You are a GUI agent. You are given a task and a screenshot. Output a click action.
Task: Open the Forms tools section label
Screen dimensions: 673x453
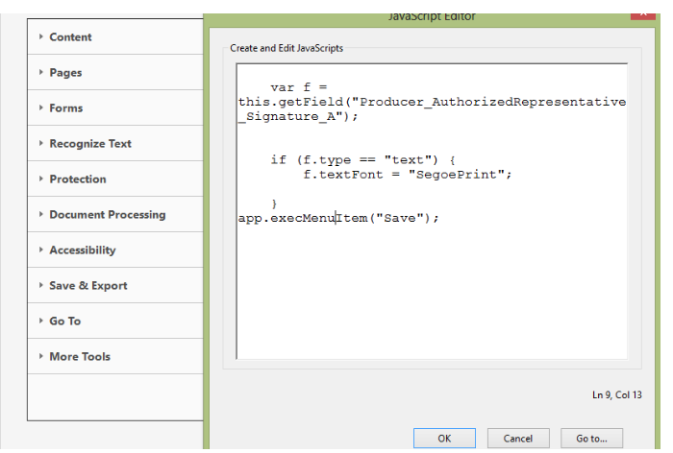(66, 108)
